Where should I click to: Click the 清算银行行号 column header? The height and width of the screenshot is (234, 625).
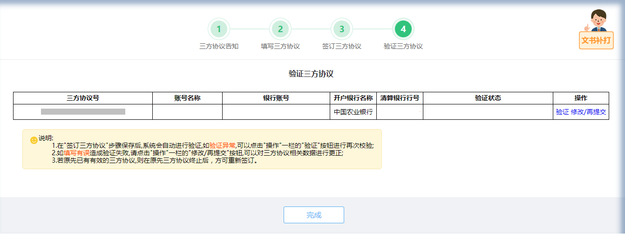[x=400, y=98]
